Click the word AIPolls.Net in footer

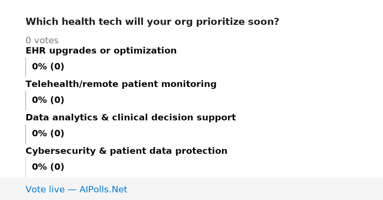tap(103, 189)
